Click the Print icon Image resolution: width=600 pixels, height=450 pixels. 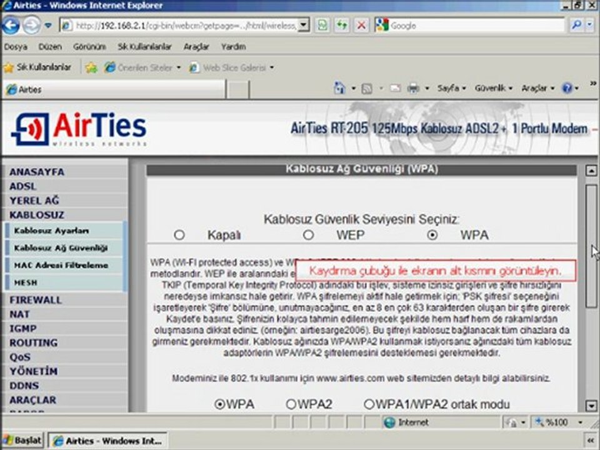click(413, 88)
